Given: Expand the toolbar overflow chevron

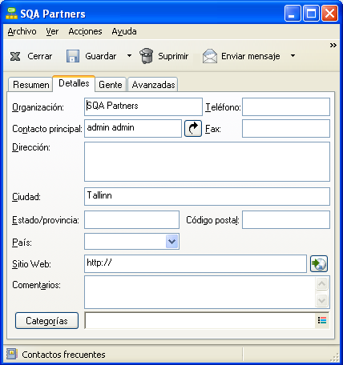Looking at the screenshot, I should tap(333, 45).
